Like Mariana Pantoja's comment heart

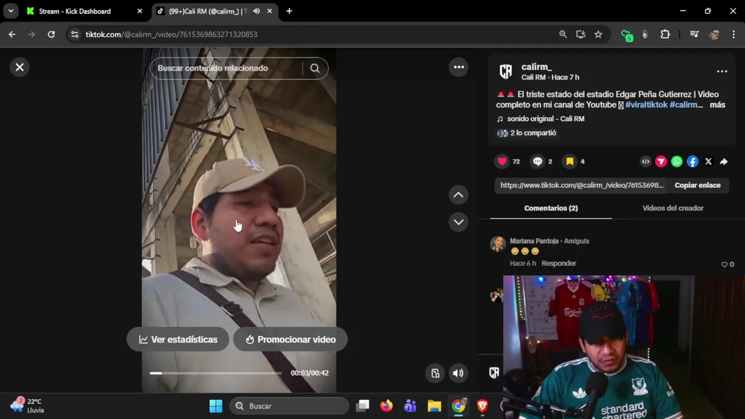pos(725,264)
